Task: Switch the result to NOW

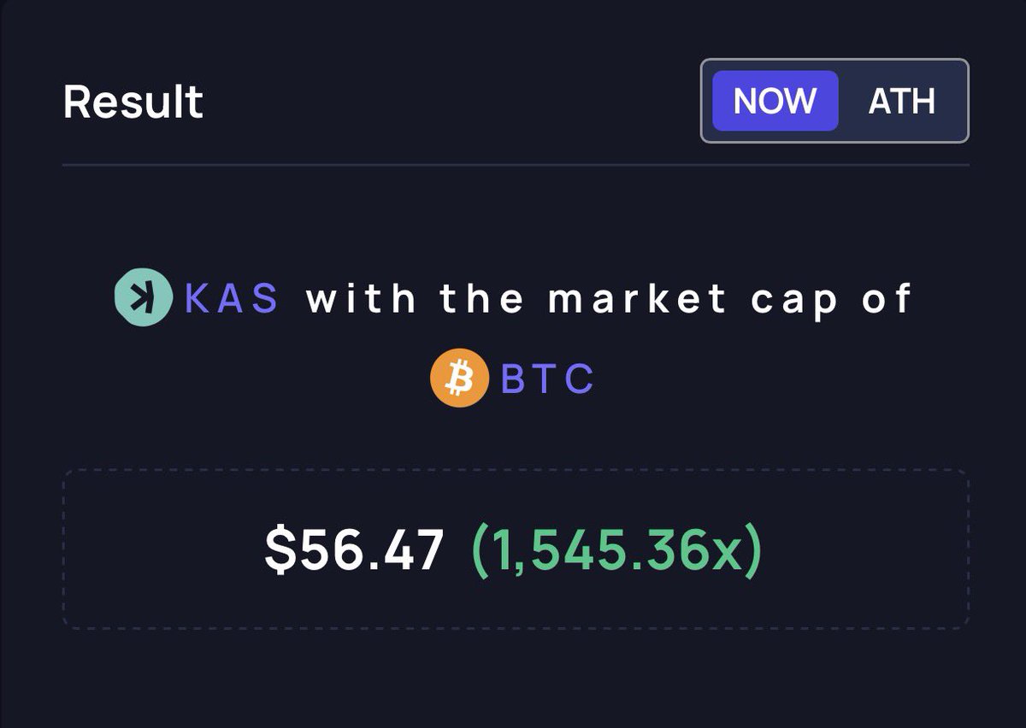Action: coord(775,101)
